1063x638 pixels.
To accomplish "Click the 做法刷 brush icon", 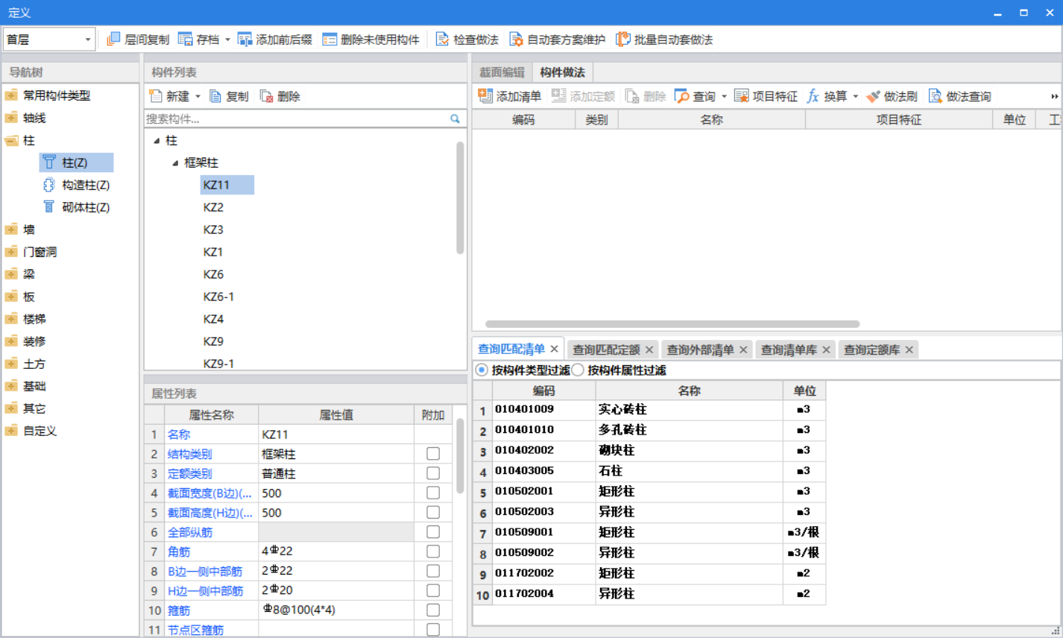I will [873, 96].
